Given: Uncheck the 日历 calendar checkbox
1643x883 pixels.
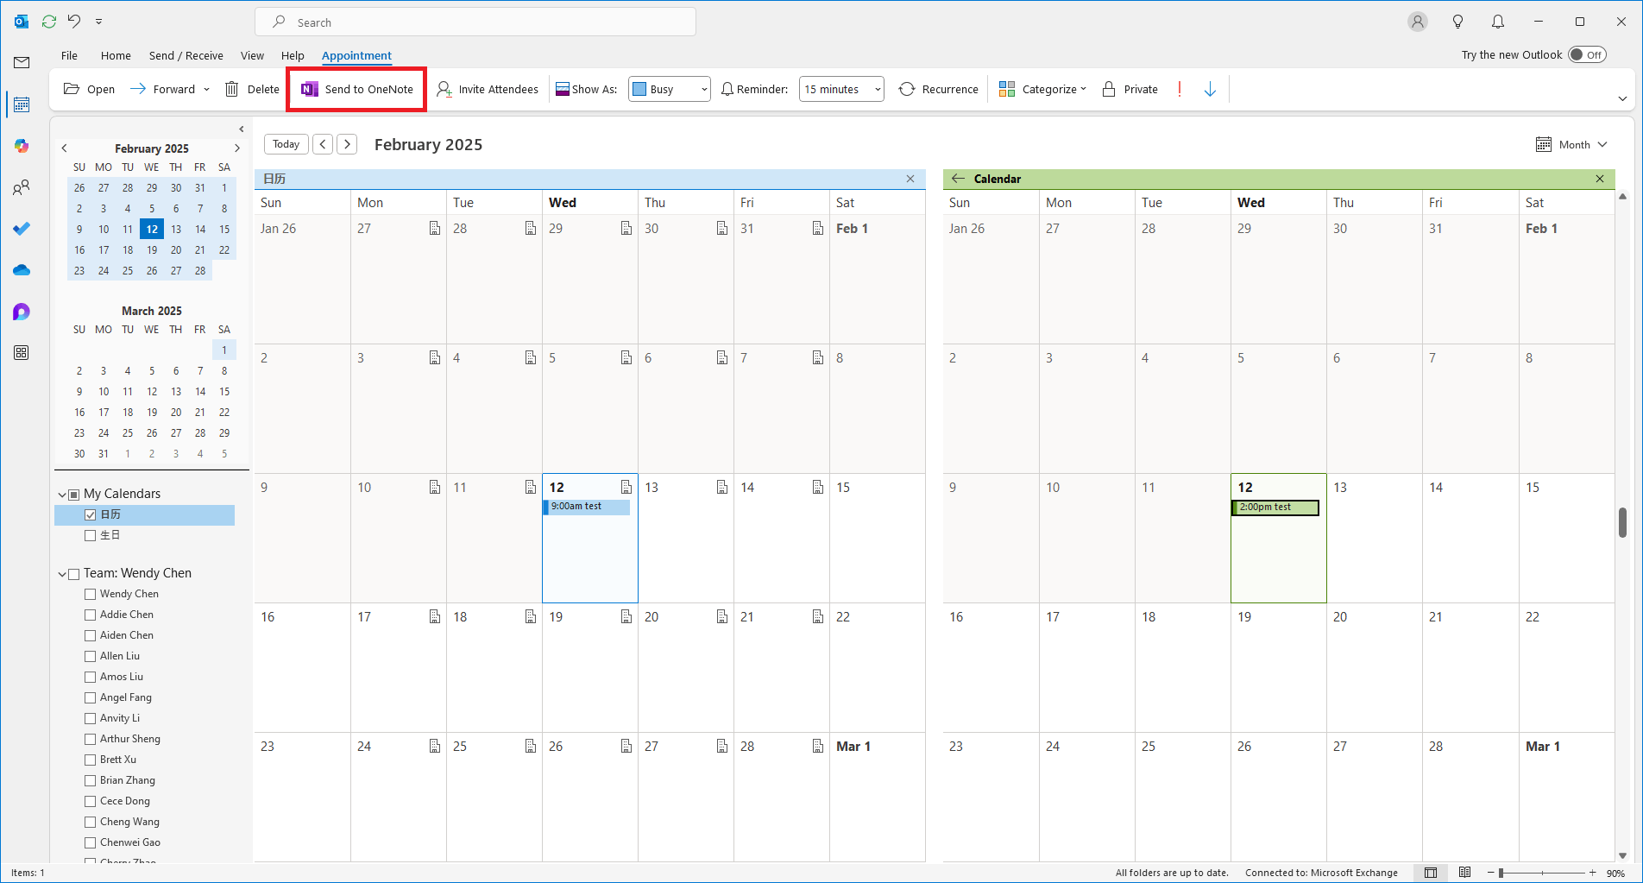Looking at the screenshot, I should point(91,514).
